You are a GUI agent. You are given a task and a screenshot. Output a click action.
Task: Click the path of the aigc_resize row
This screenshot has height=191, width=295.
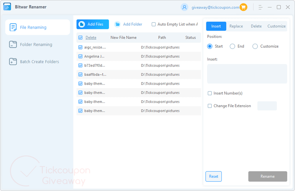(x=160, y=47)
